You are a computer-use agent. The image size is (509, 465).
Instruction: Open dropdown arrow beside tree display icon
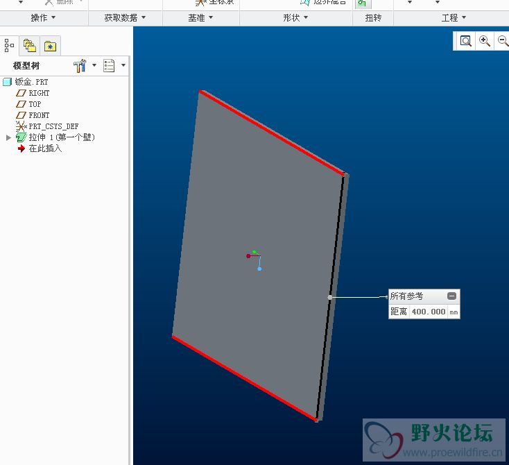coord(123,65)
